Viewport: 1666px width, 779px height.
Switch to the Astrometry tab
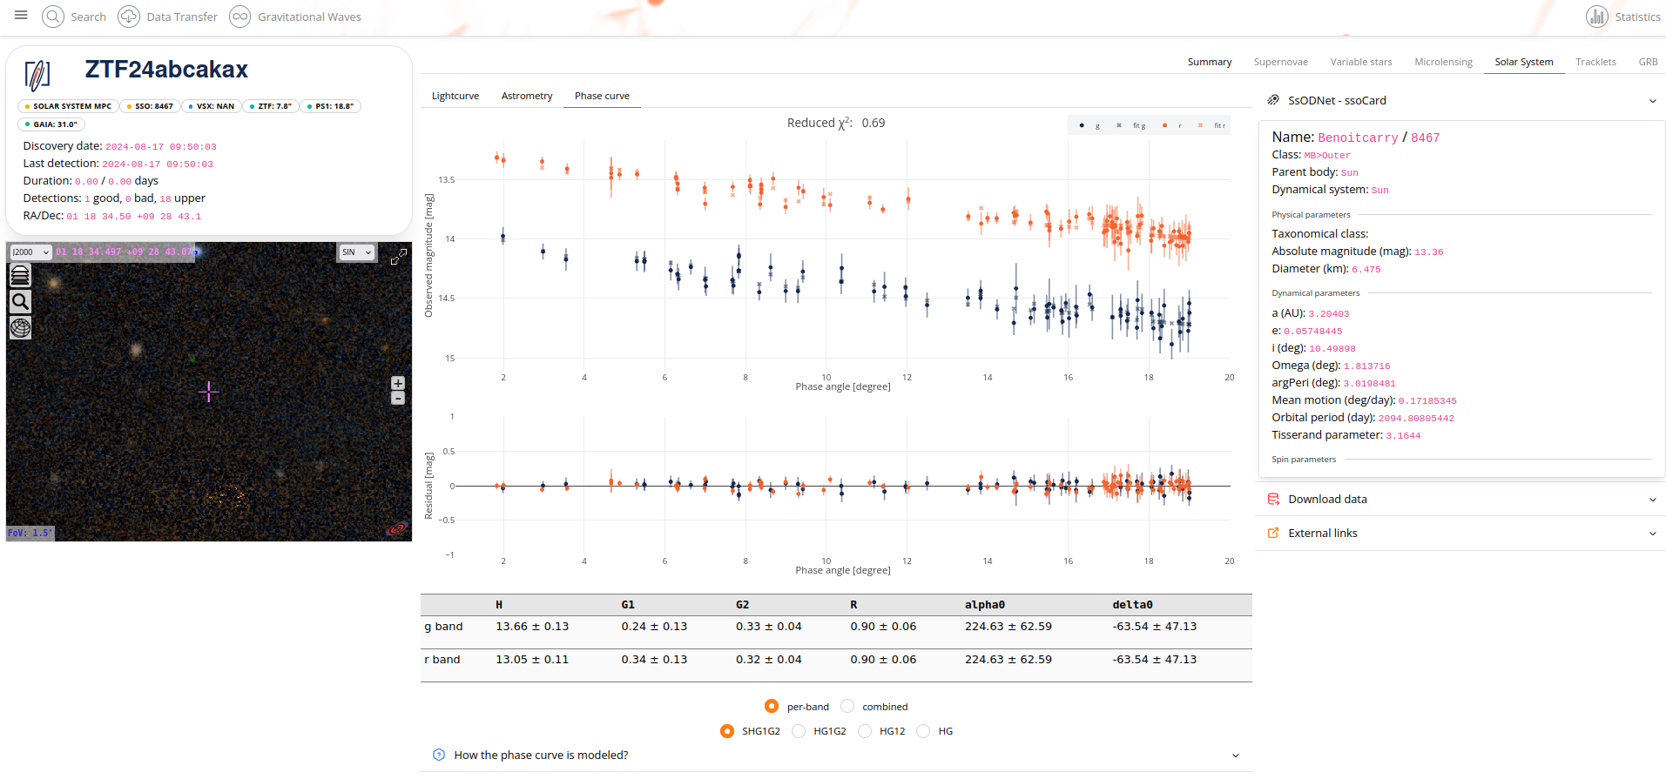click(x=527, y=96)
